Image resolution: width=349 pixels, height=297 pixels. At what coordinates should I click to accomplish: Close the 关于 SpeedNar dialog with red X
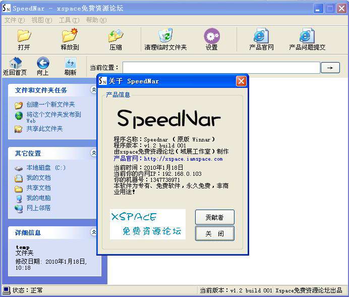point(241,81)
